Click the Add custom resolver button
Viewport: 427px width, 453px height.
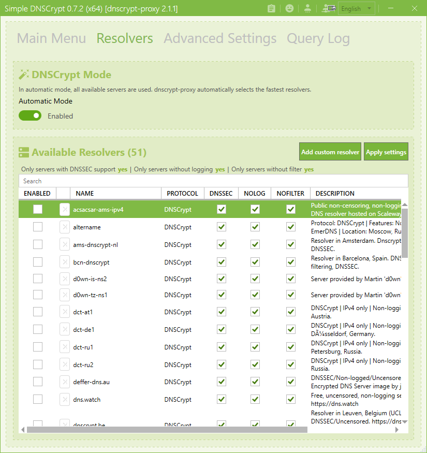[x=330, y=152]
